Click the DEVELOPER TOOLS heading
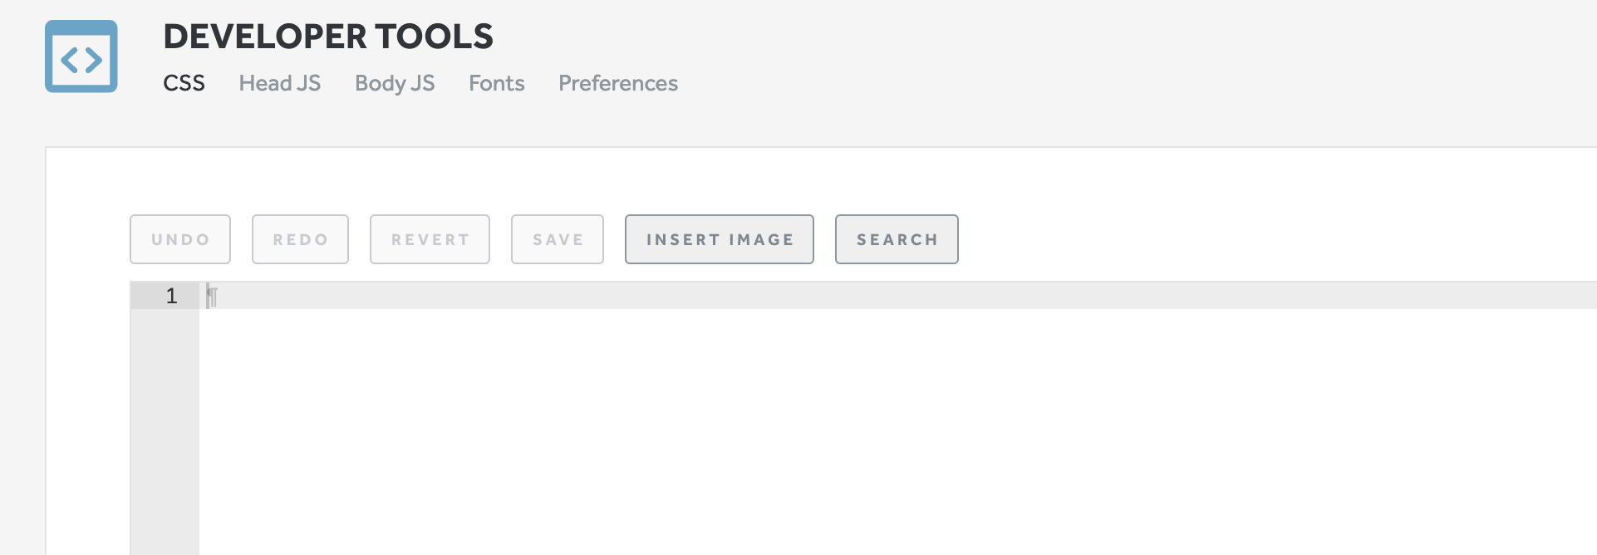The height and width of the screenshot is (555, 1597). [329, 36]
